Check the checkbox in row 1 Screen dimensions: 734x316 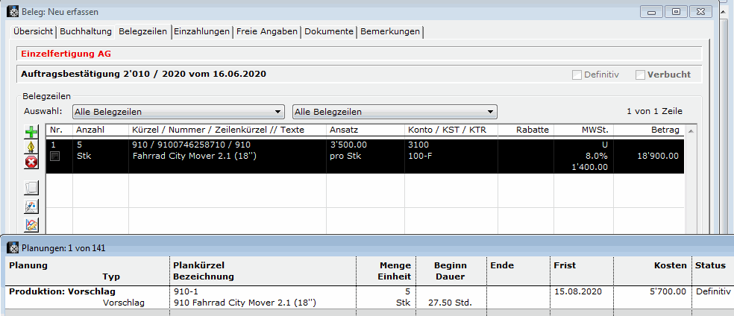pos(54,157)
